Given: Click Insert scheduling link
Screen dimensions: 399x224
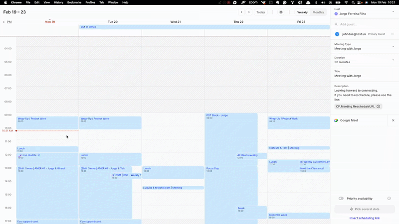Looking at the screenshot, I should (364, 218).
